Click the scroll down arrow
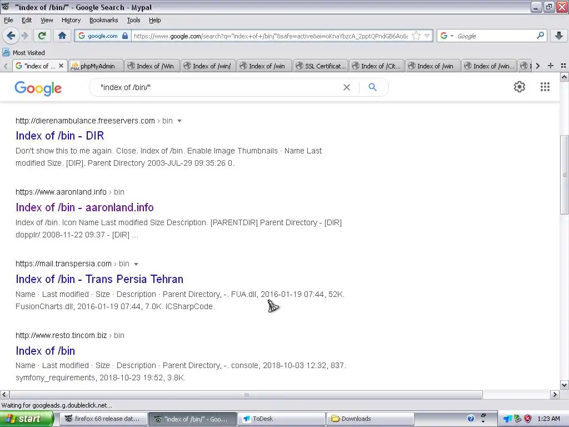 [x=564, y=385]
